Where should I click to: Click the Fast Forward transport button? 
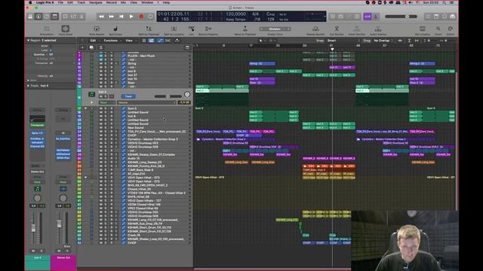pos(111,17)
